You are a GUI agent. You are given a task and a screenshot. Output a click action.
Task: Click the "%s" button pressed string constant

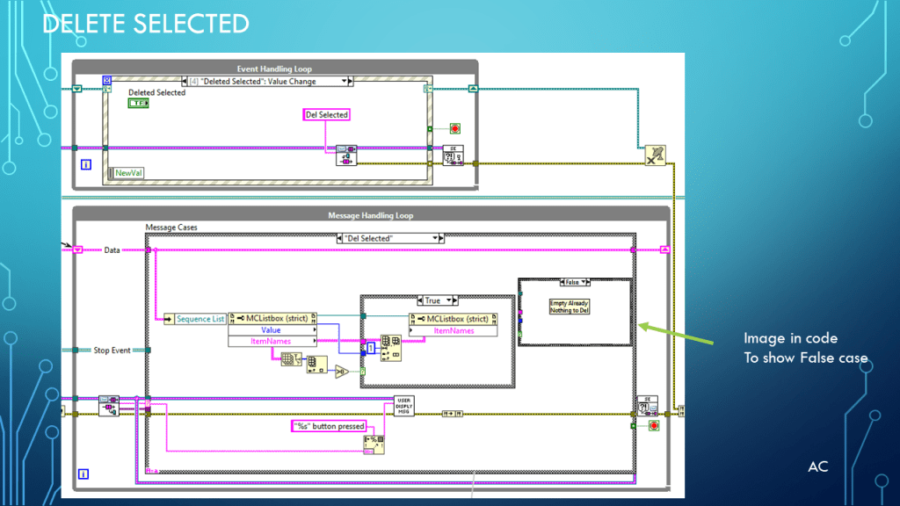(327, 426)
